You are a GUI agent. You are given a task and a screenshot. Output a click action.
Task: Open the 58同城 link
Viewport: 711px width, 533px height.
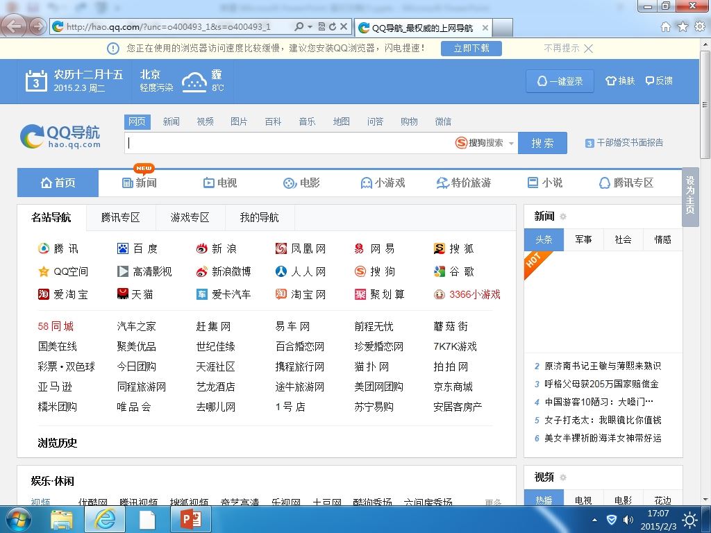(56, 326)
